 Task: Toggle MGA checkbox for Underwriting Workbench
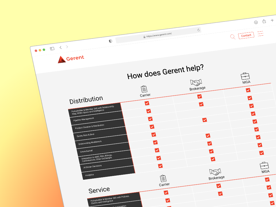tap(255, 121)
